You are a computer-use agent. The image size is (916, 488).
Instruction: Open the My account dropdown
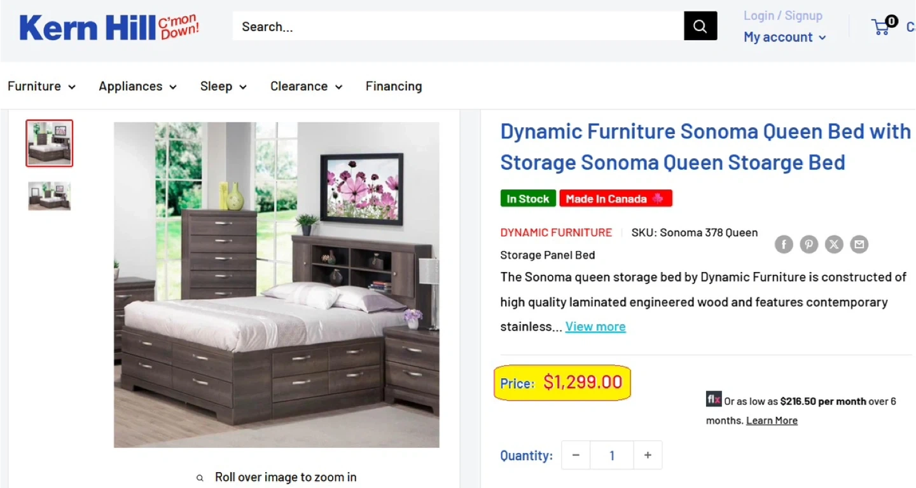[x=785, y=37]
